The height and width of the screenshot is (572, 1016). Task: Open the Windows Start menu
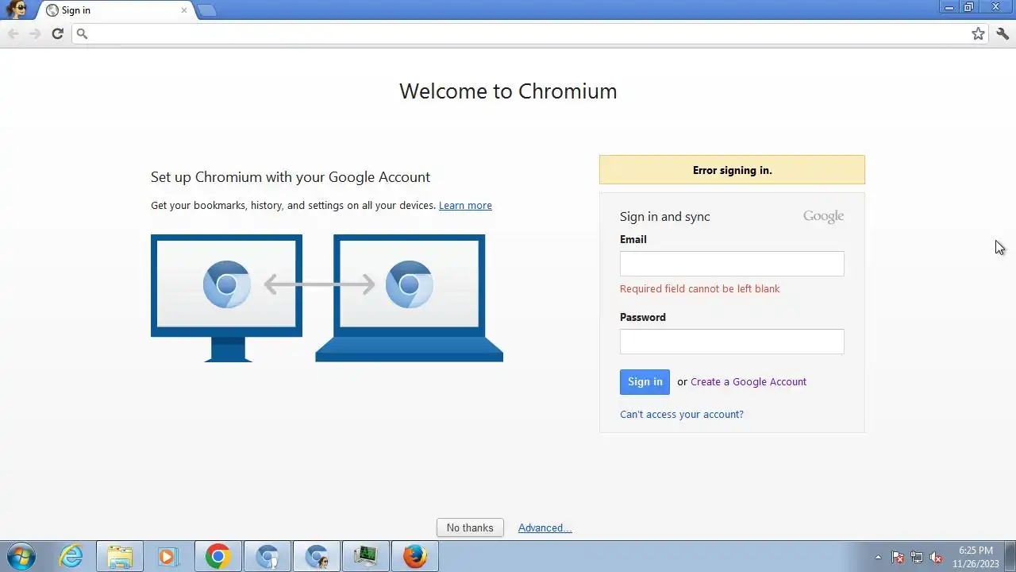tap(21, 556)
